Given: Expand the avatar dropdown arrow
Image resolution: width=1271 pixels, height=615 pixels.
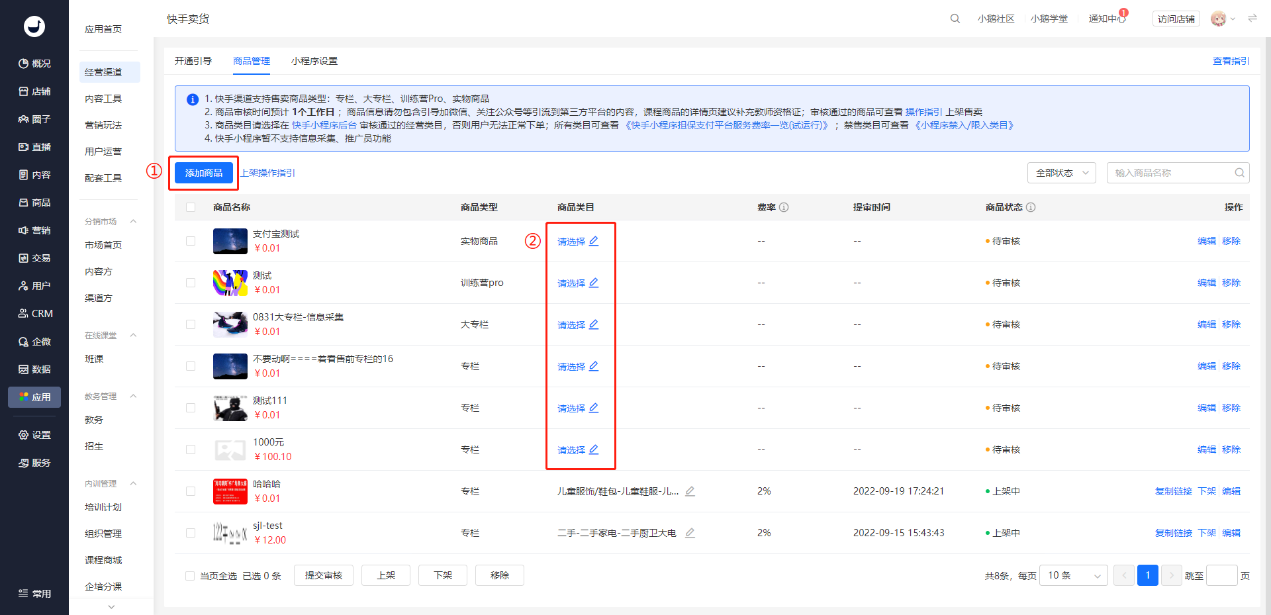Looking at the screenshot, I should 1233,19.
